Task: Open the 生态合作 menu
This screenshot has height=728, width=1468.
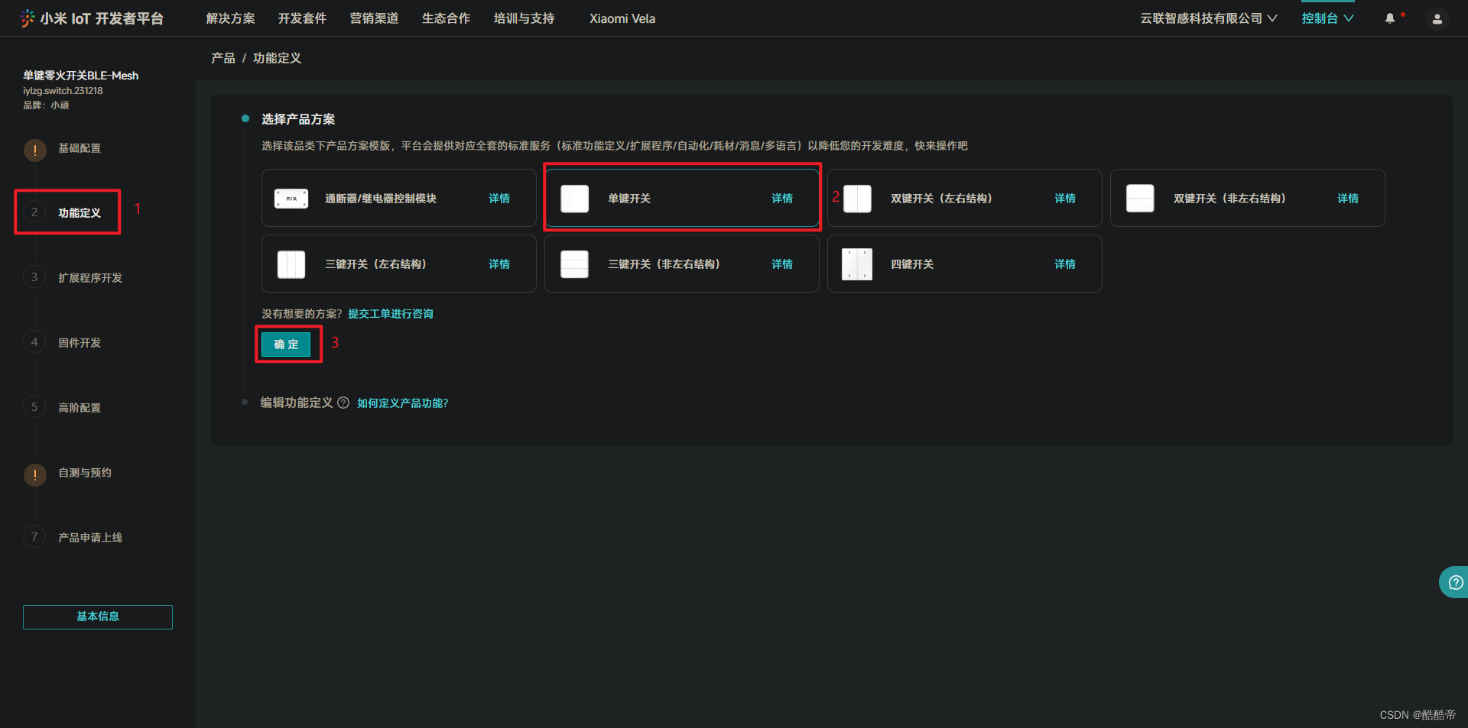Action: 447,18
